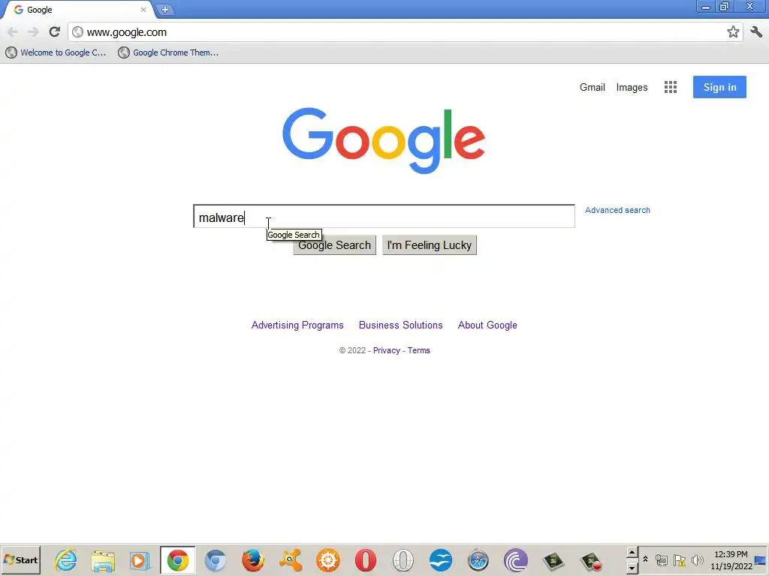Image resolution: width=769 pixels, height=576 pixels.
Task: Open the Images link
Action: coord(632,87)
